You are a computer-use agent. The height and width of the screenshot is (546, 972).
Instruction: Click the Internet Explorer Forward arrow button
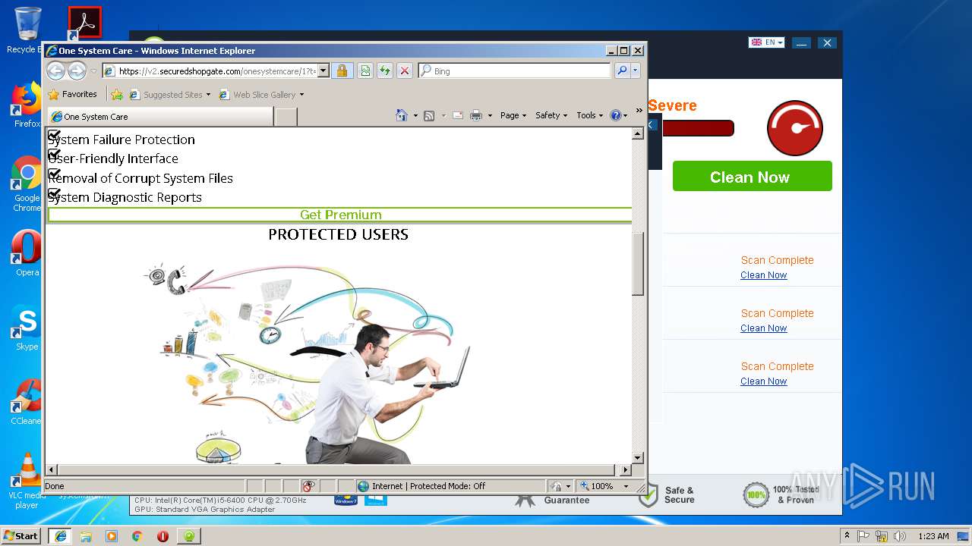point(77,71)
